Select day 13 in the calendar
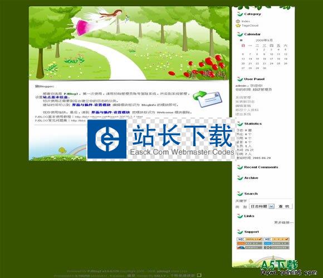 click(x=243, y=59)
